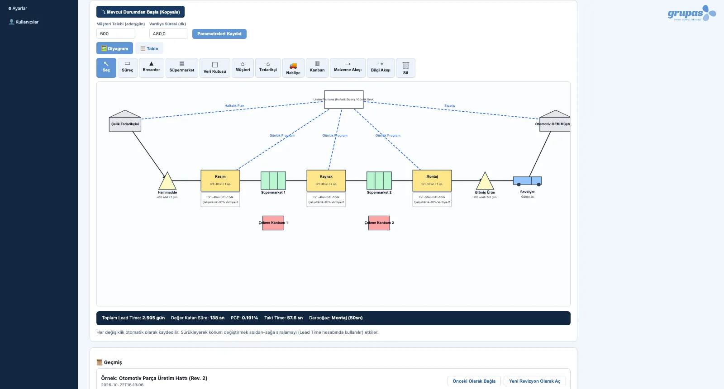Select the Süpermarket 2 node
The image size is (724, 389).
(379, 180)
